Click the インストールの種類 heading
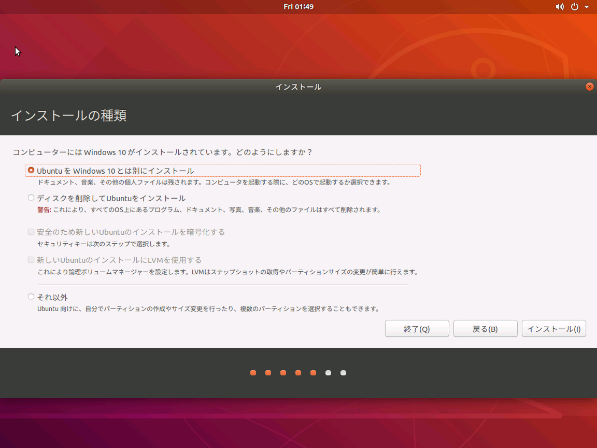Screen dimensions: 597x448 coord(69,116)
